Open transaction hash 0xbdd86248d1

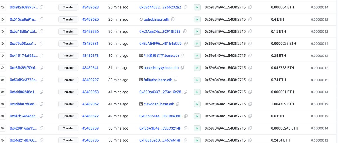pos(23,92)
